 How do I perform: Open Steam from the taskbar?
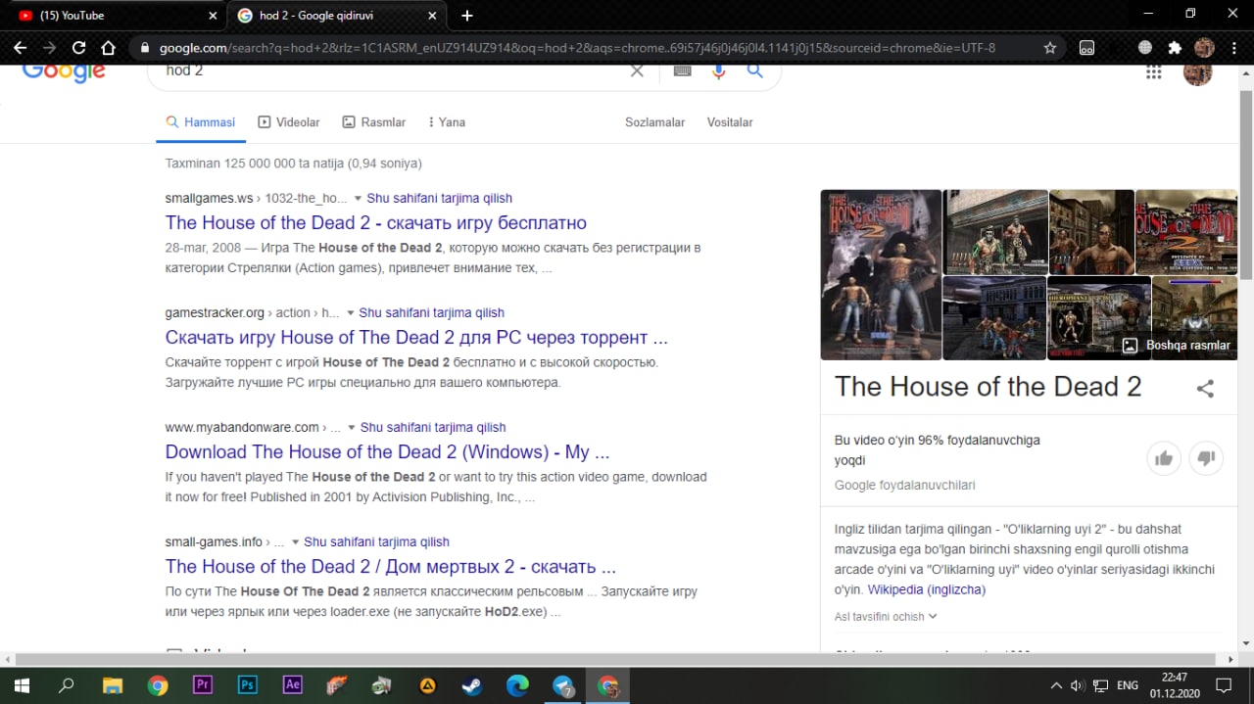click(472, 685)
